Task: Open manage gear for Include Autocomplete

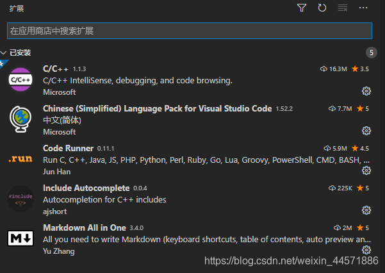Action: click(x=366, y=210)
